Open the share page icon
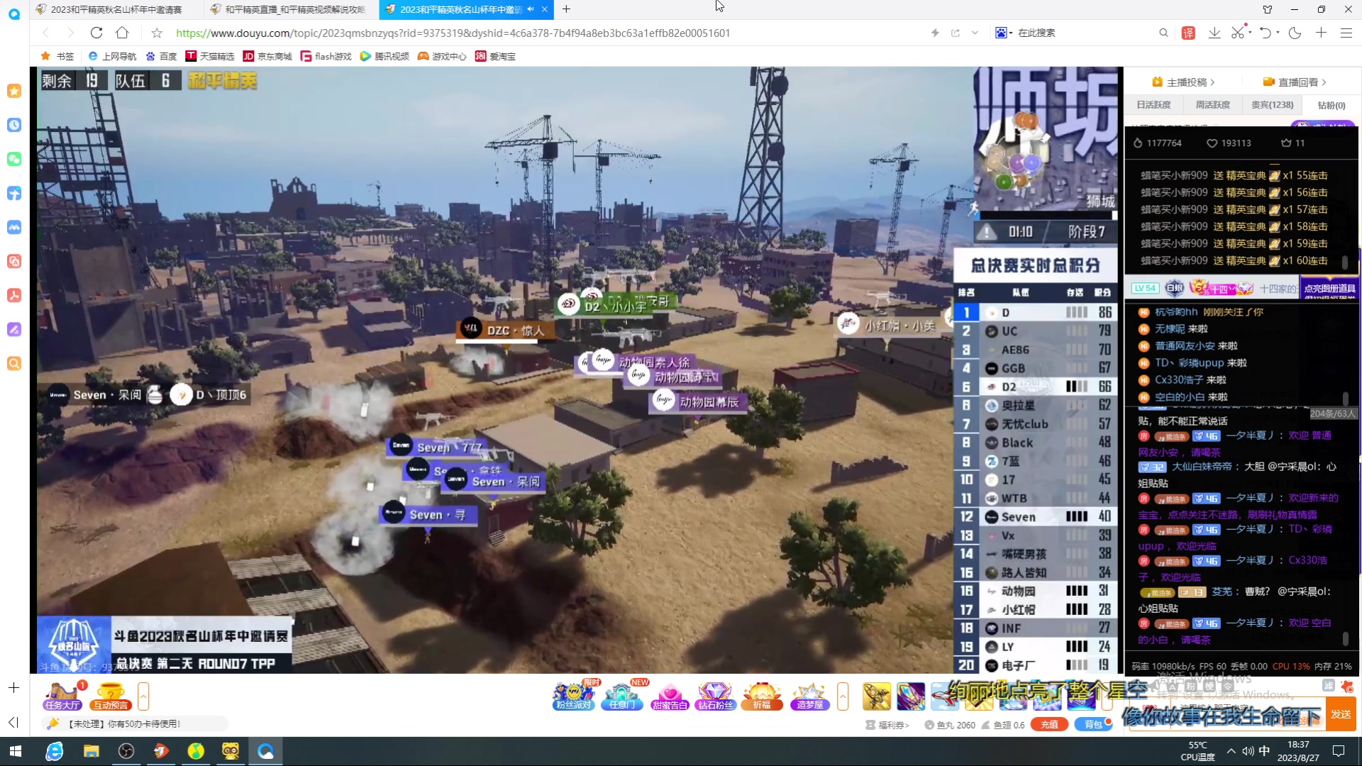This screenshot has width=1362, height=766. (x=956, y=33)
